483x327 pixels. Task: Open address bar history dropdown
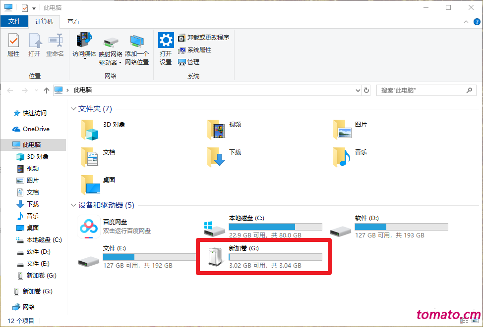pyautogui.click(x=358, y=91)
